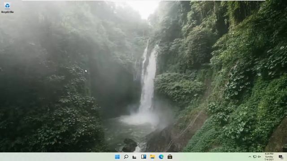This screenshot has width=287, height=161.
Task: Launch Microsoft Edge browser
Action: click(x=161, y=157)
